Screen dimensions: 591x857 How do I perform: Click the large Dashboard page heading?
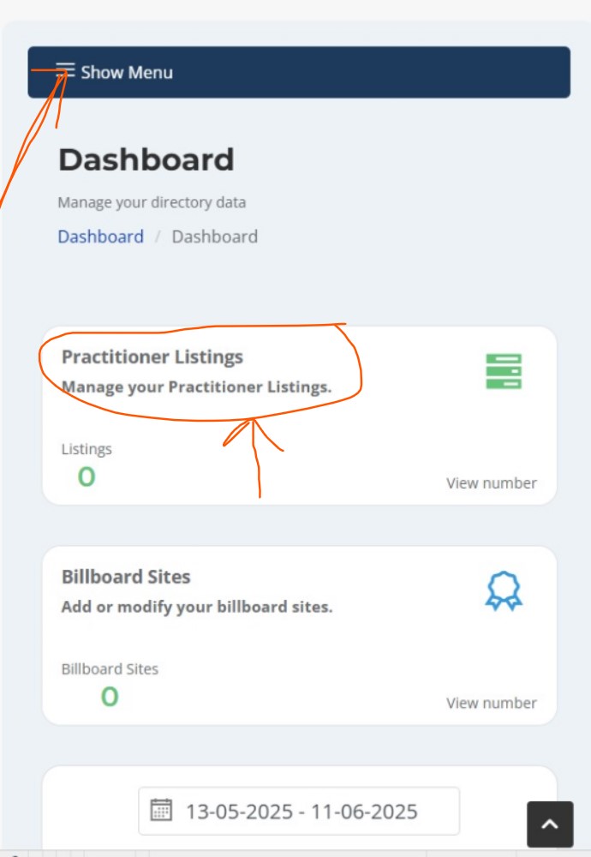point(146,159)
